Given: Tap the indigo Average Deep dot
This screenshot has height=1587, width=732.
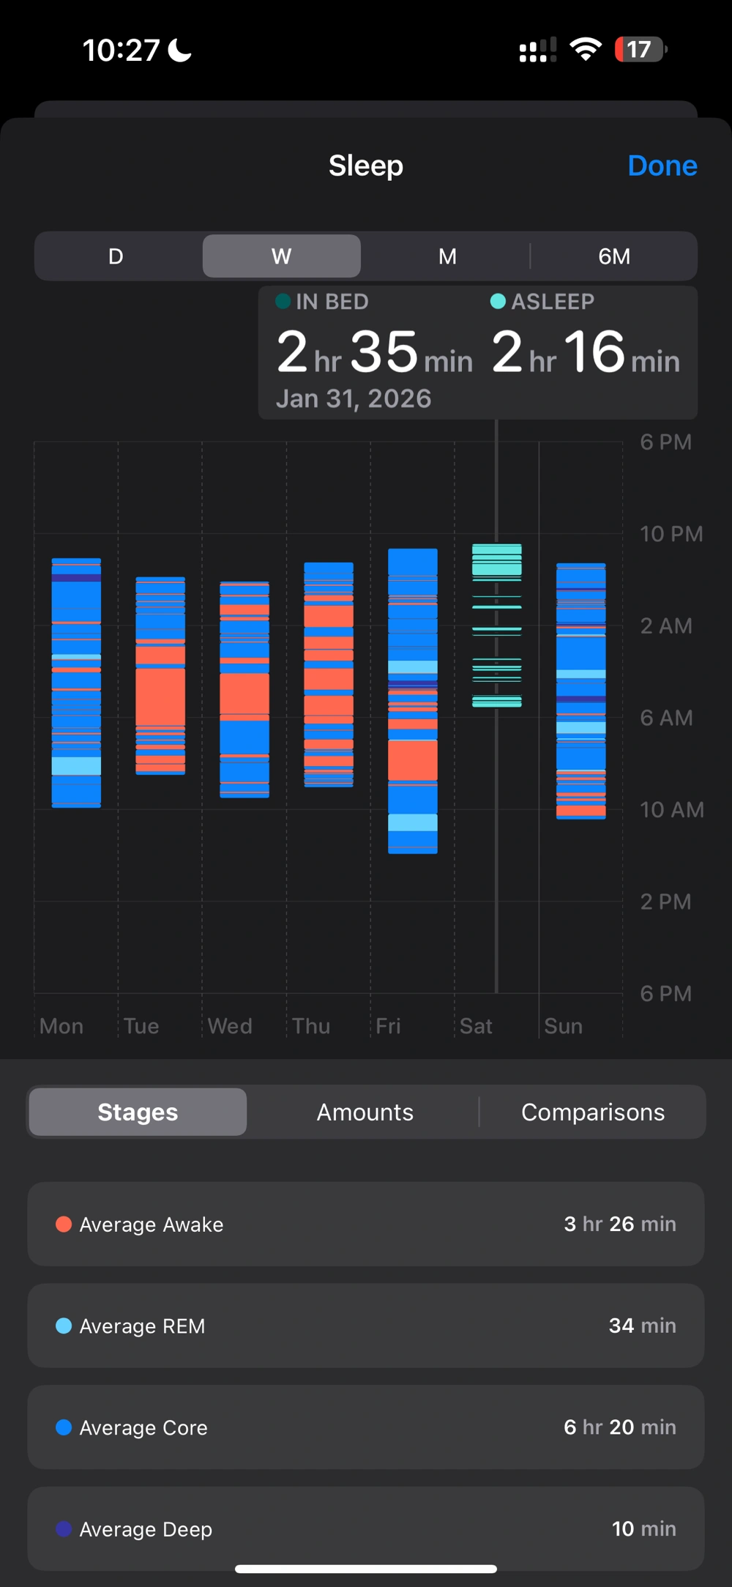Looking at the screenshot, I should coord(64,1529).
